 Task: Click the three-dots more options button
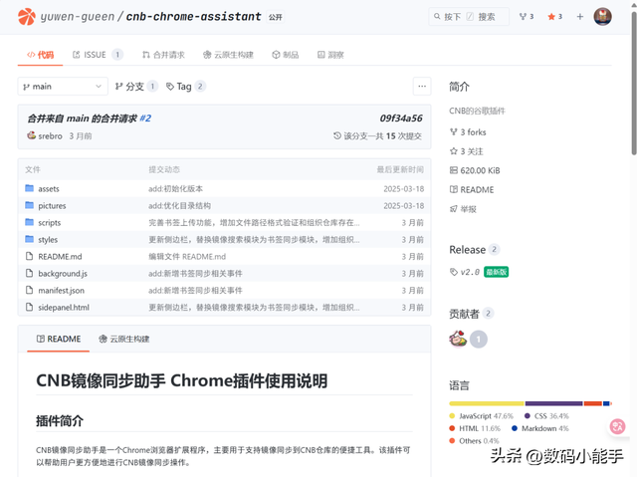click(422, 86)
